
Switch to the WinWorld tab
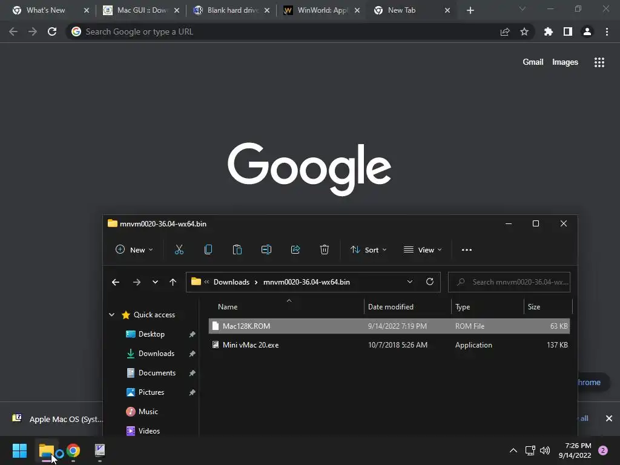321,10
